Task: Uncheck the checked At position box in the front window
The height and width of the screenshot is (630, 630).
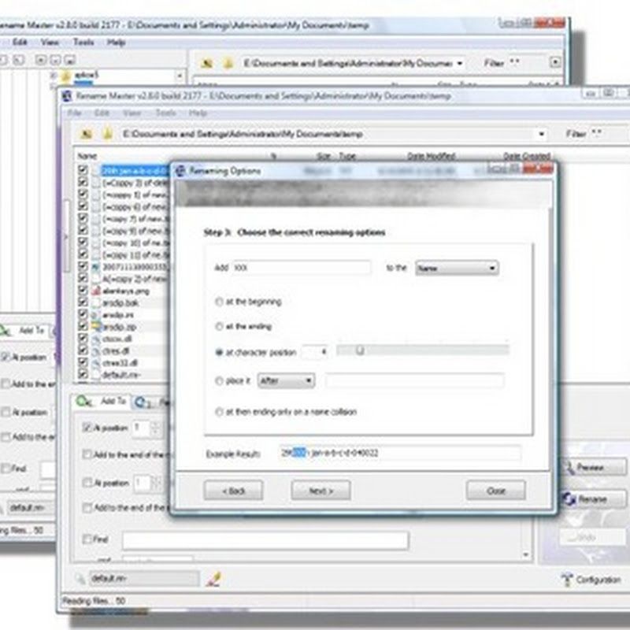Action: click(x=87, y=427)
